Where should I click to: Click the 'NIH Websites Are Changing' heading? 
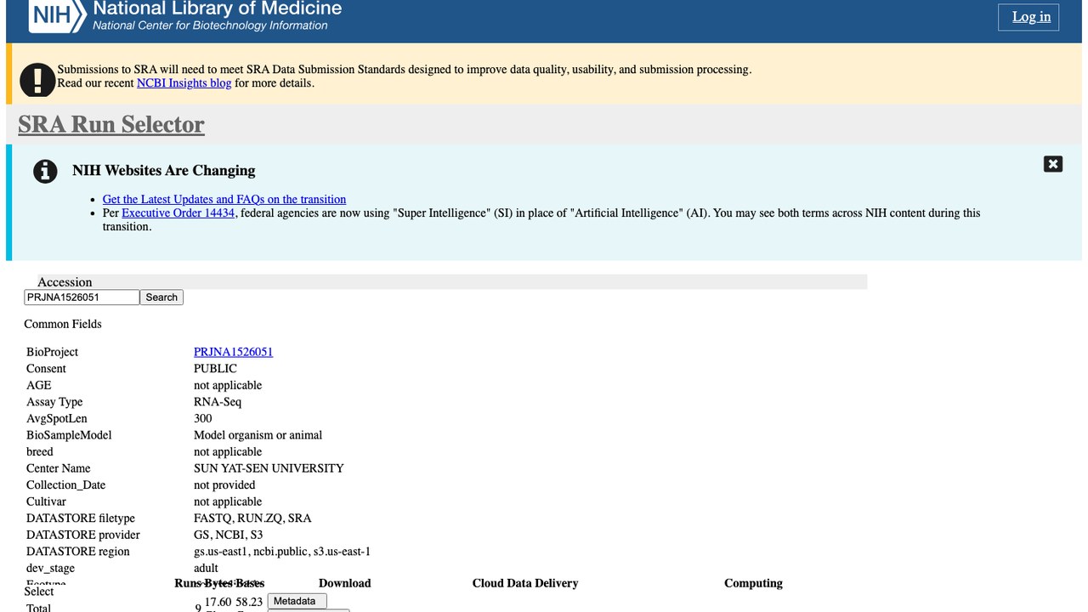163,170
